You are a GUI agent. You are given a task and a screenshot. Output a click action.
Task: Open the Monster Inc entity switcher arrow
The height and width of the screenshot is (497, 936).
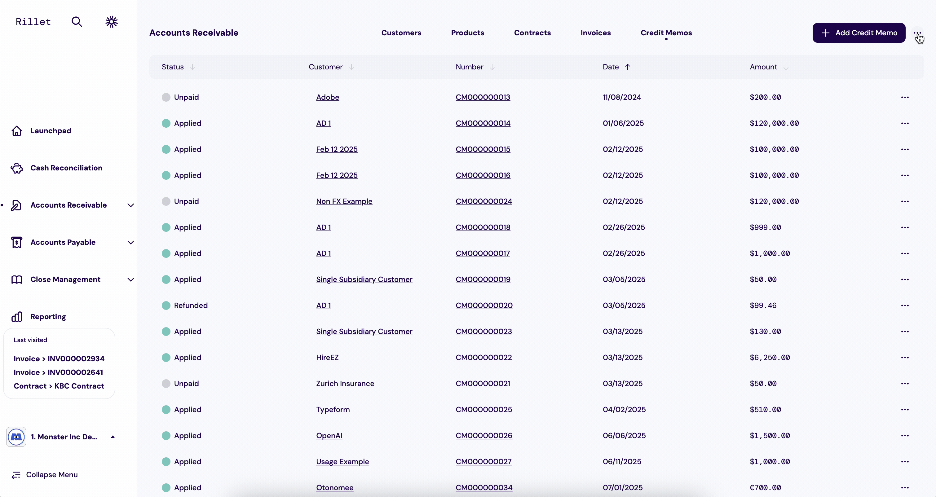click(x=113, y=437)
